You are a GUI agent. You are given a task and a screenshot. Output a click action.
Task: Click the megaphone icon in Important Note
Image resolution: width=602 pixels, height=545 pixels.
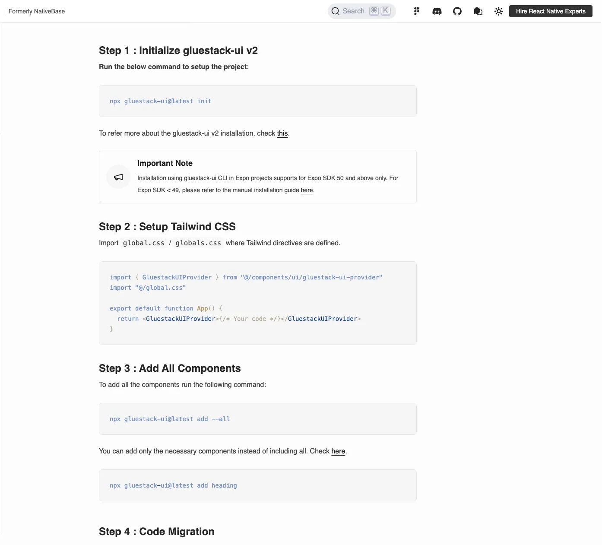point(118,177)
